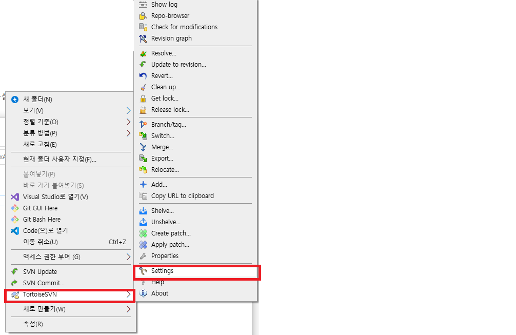Viewport: 516px width, 335px height.
Task: Expand the 보기(V) submenu arrow
Action: coord(128,111)
